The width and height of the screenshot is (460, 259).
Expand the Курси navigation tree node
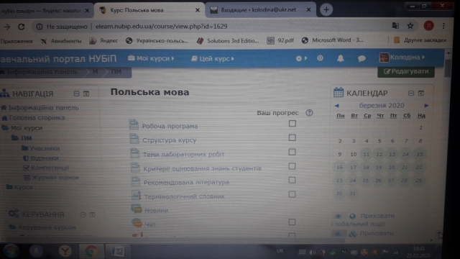(x=9, y=187)
